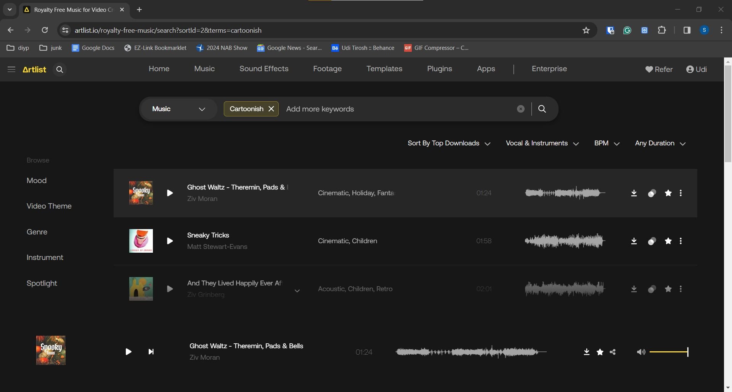This screenshot has height=392, width=732.
Task: Browse by Instrument
Action: [x=45, y=258]
